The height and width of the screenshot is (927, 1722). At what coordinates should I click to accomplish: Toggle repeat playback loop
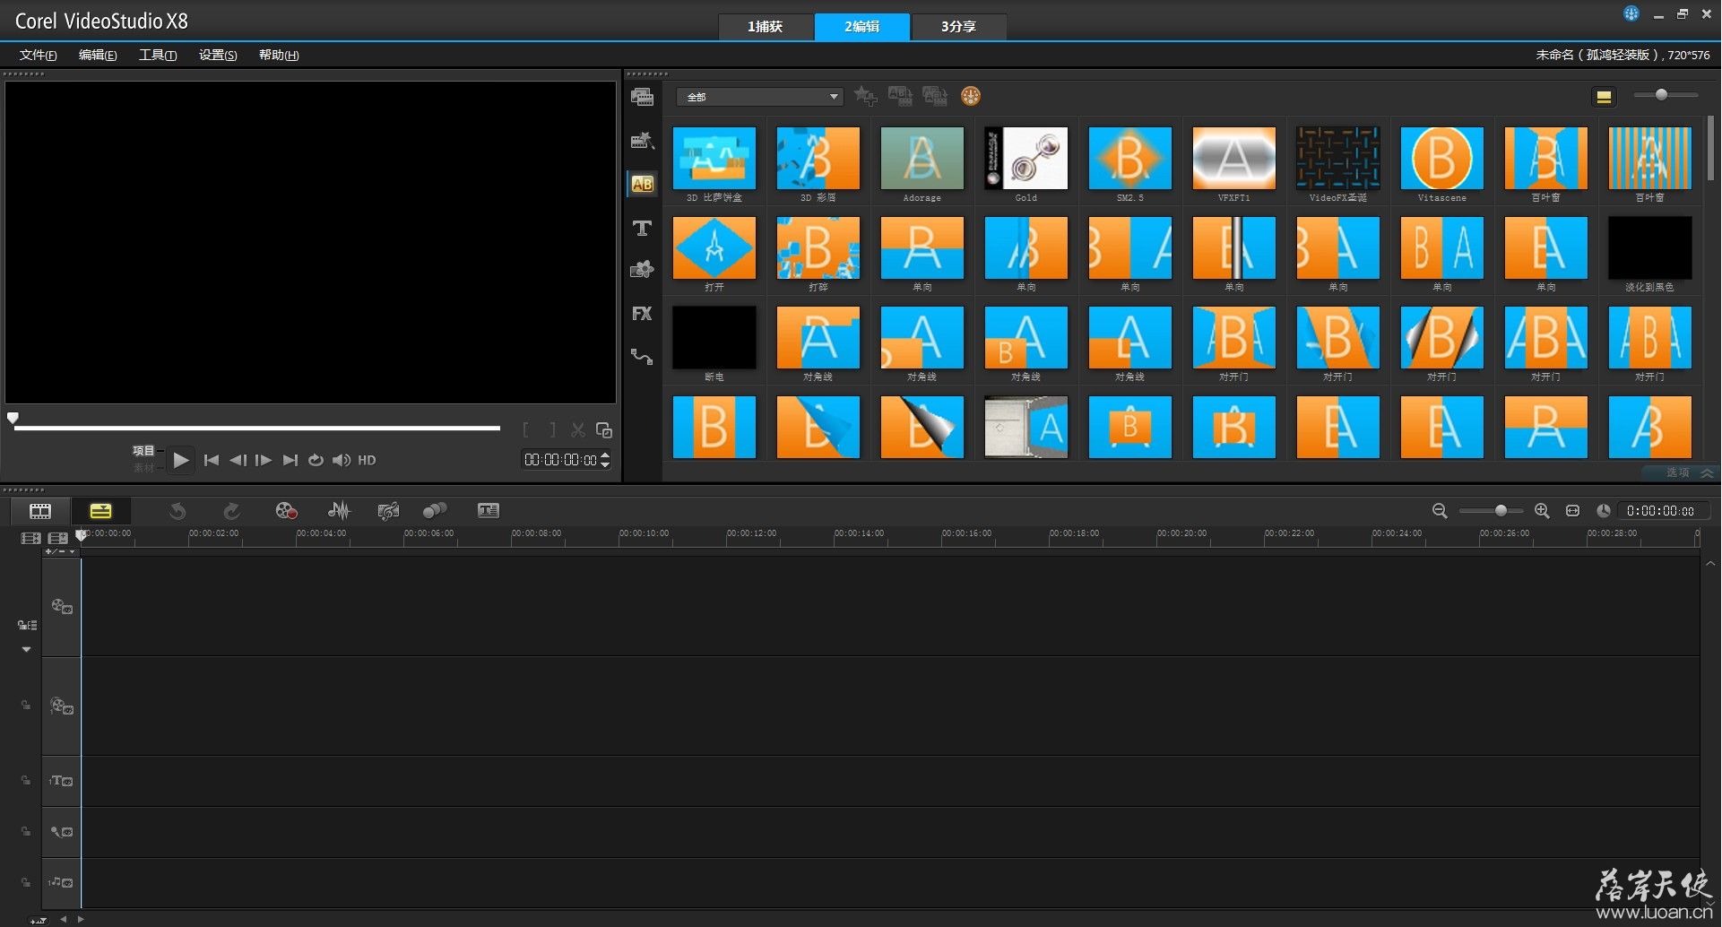(316, 460)
